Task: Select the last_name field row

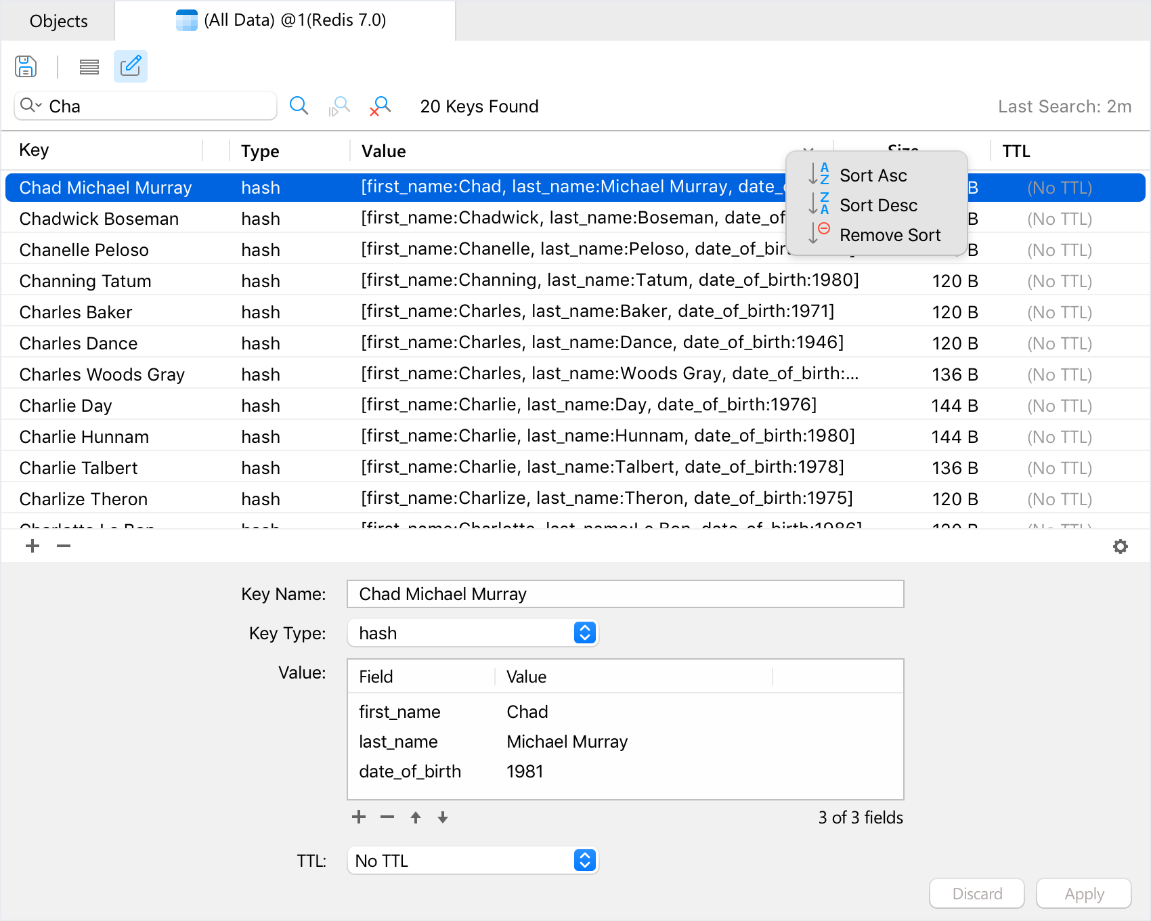Action: pyautogui.click(x=626, y=742)
